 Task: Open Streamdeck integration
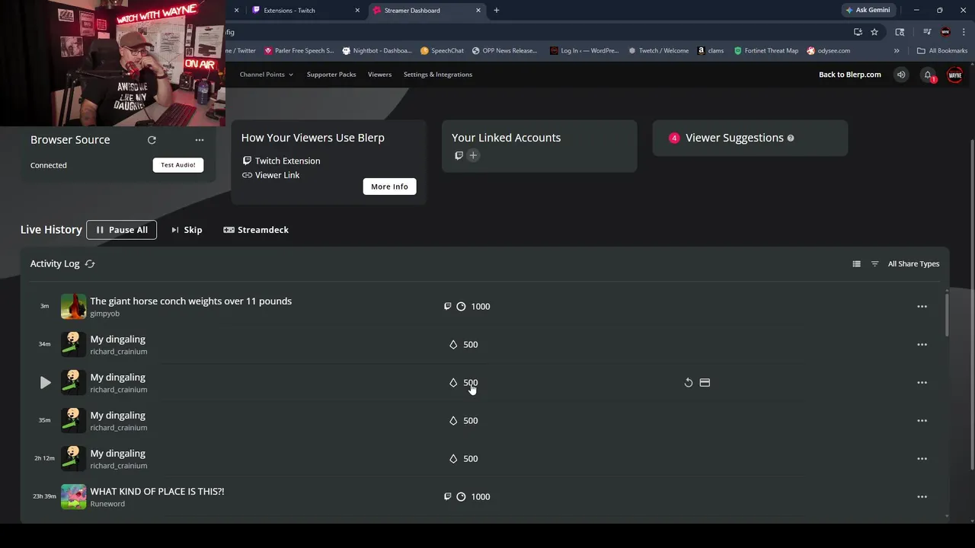[256, 230]
